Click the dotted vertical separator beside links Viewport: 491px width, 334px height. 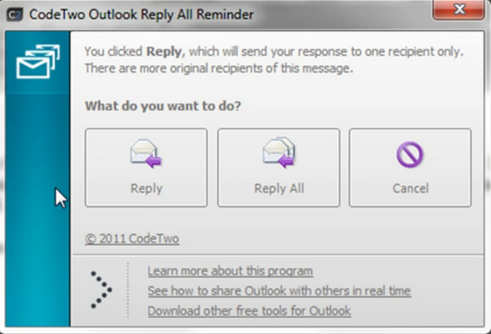[128, 290]
